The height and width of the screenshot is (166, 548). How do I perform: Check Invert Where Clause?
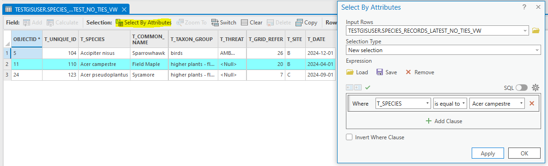coord(349,137)
